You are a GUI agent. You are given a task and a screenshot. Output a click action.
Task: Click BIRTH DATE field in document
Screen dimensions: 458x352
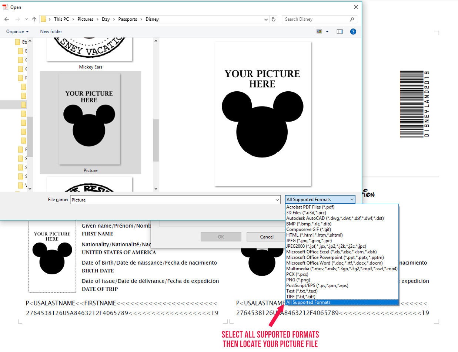98,271
